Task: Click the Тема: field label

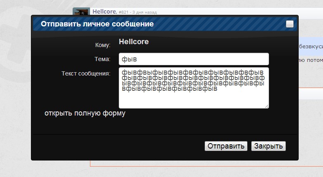Action: point(102,59)
